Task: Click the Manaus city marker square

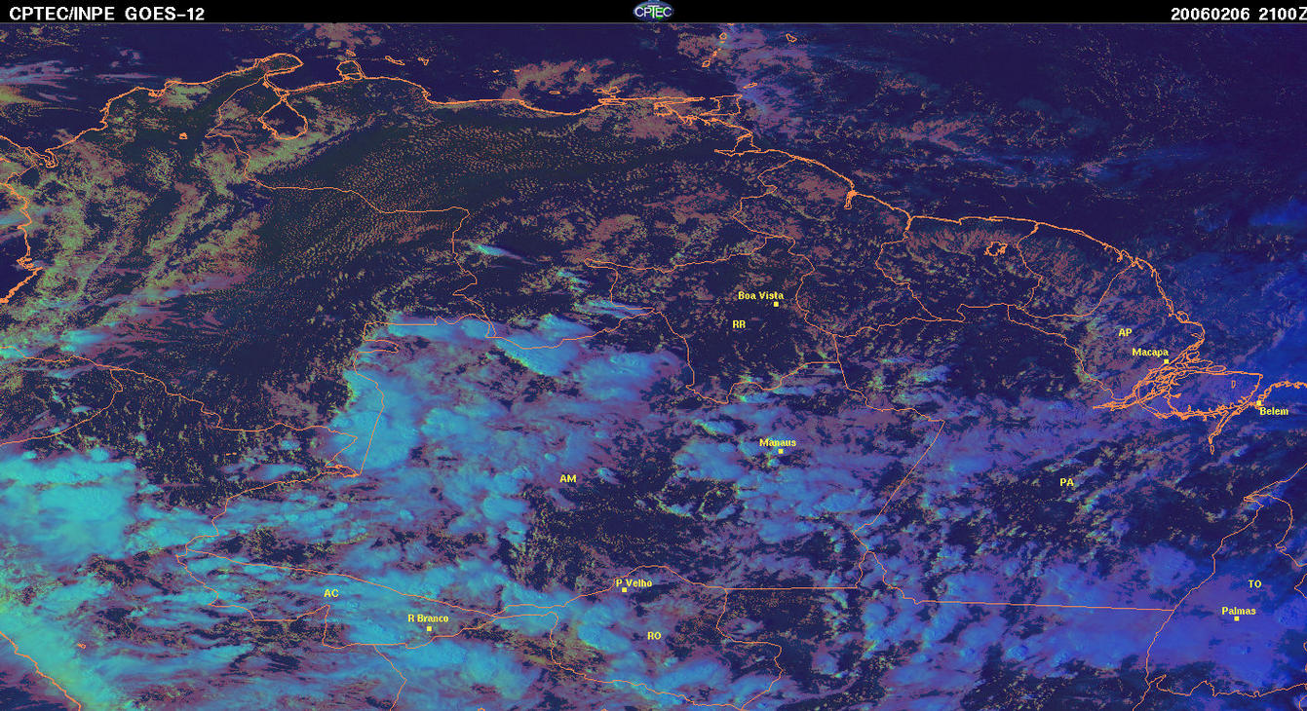Action: [x=780, y=451]
